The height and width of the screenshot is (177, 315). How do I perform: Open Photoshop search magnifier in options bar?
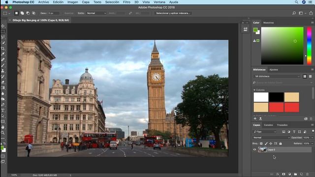pos(294,13)
